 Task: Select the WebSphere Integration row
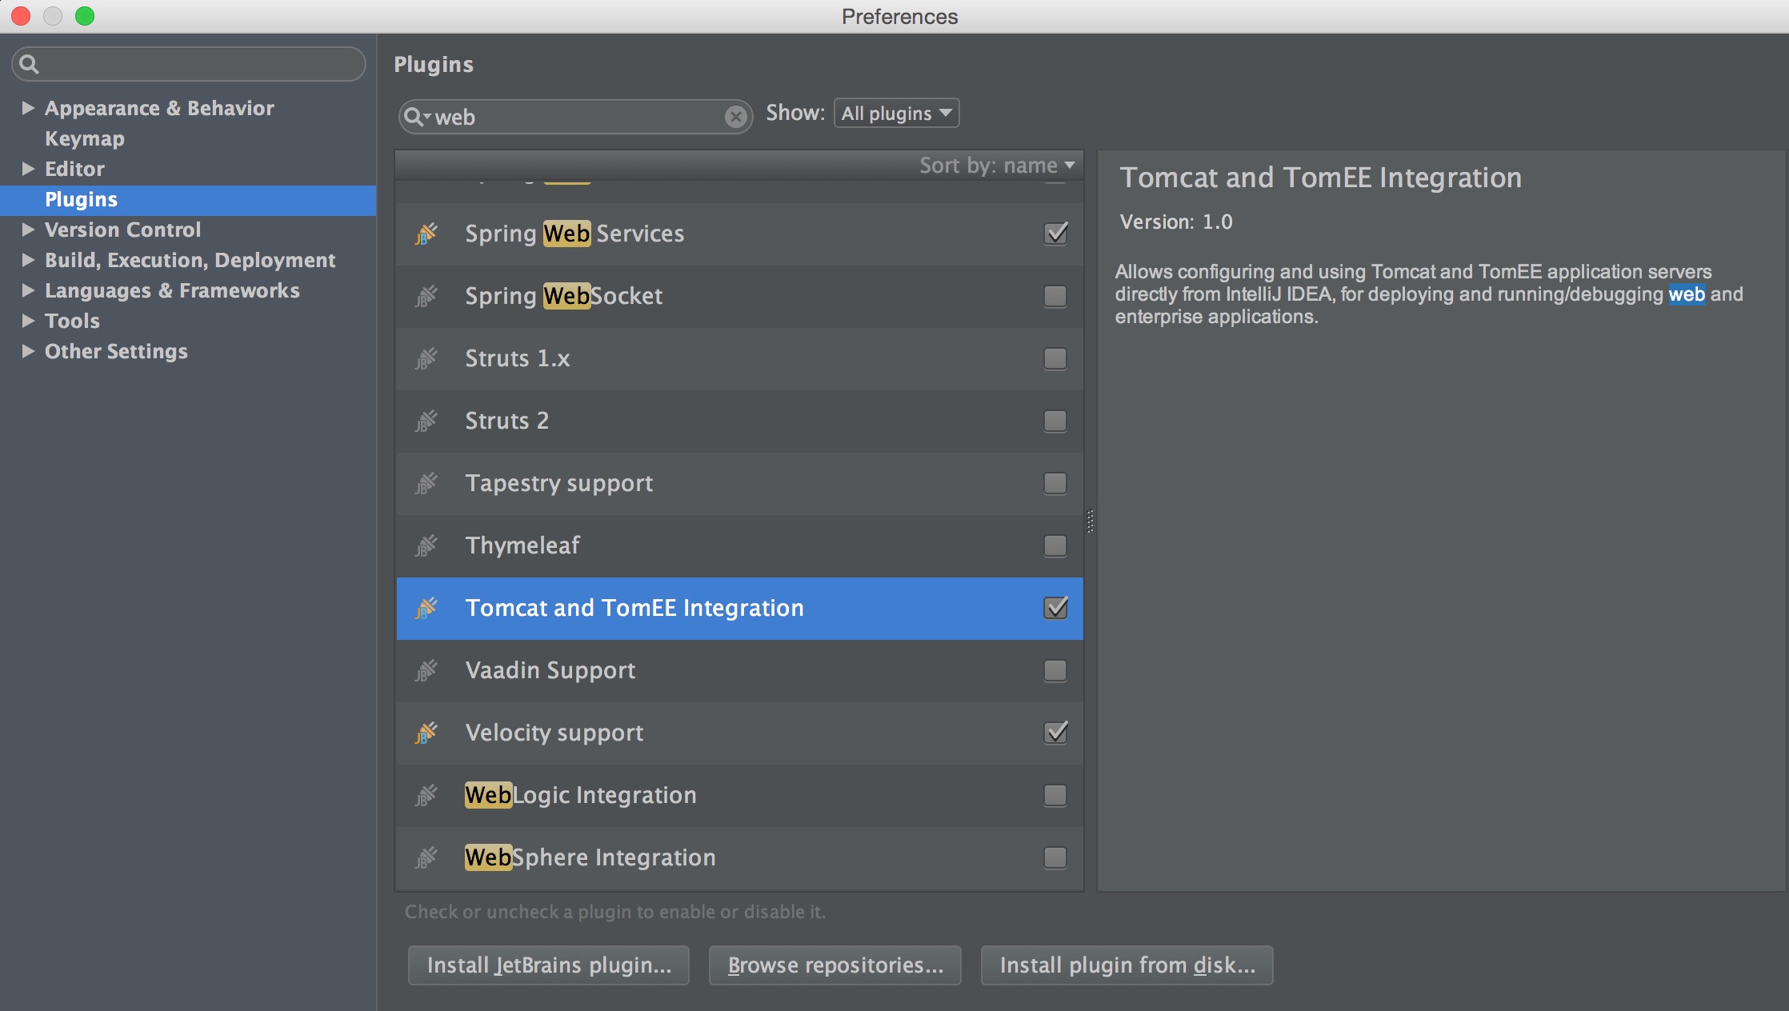point(739,857)
